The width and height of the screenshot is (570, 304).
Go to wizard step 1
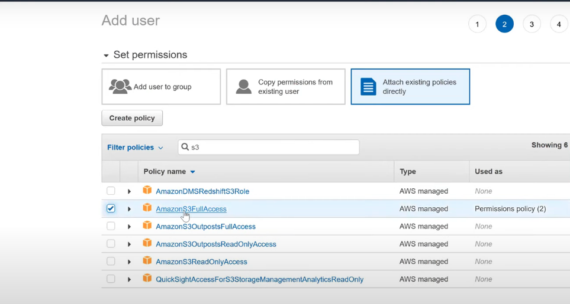tap(477, 24)
